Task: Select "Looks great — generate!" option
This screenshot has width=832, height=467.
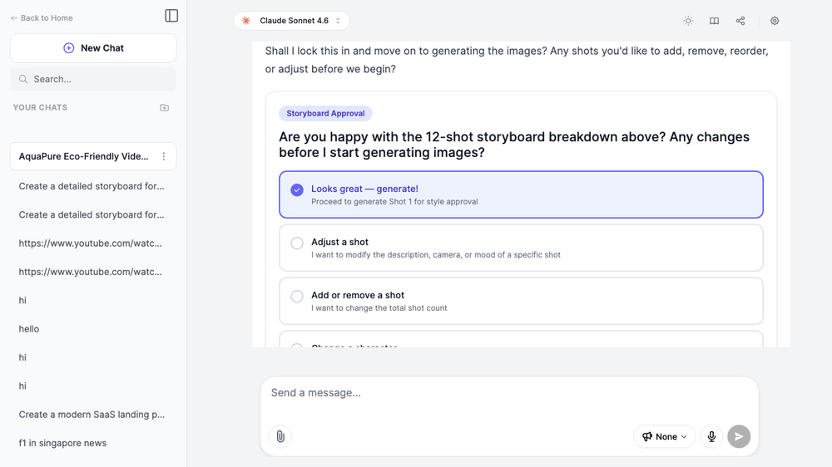Action: 521,194
